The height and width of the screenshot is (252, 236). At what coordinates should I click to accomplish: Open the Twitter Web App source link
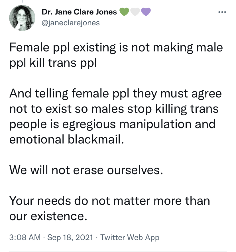pos(130,237)
